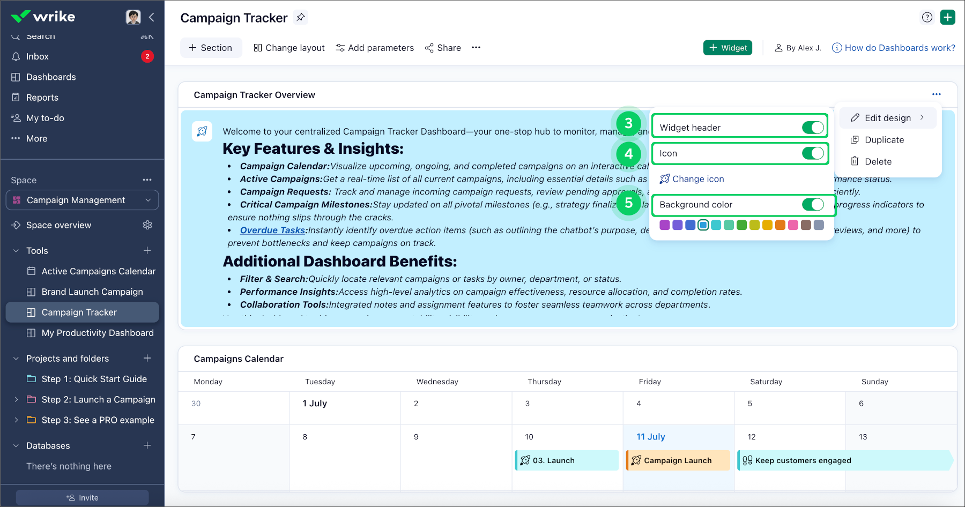
Task: Open the help question mark icon
Action: 927,17
